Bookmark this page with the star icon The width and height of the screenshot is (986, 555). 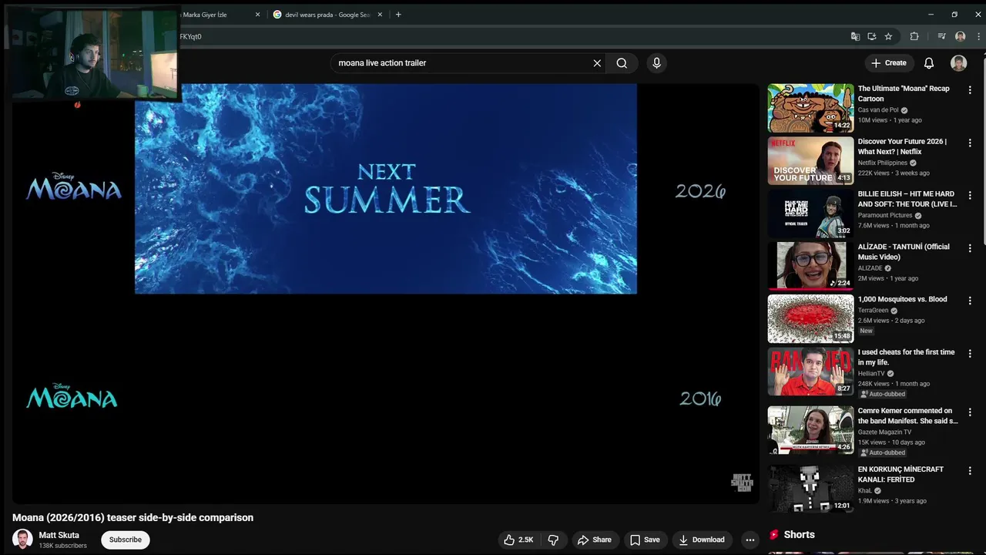click(x=888, y=36)
